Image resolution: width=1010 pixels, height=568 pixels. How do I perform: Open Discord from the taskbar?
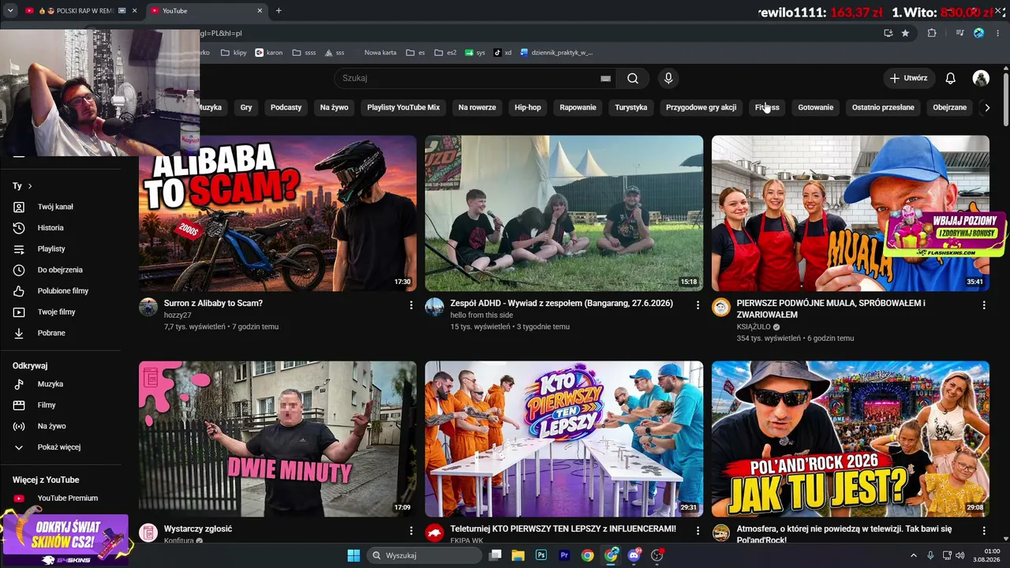tap(634, 555)
